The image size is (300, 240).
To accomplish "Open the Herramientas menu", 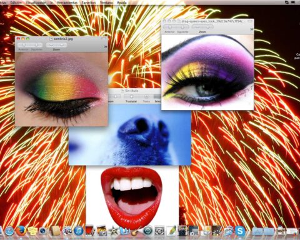I will (67, 2).
